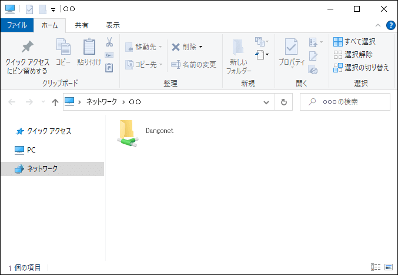Switch to large icons view in the status bar
Image resolution: width=398 pixels, height=275 pixels.
click(388, 267)
